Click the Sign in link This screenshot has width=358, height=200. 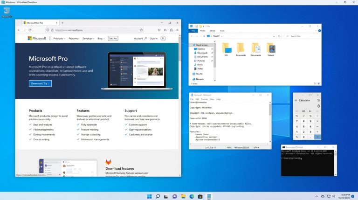(154, 39)
